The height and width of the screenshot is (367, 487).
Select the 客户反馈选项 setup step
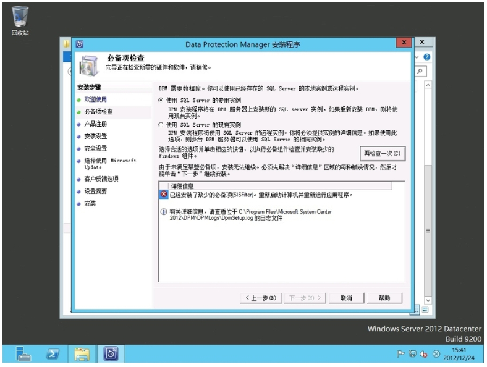[x=101, y=179]
